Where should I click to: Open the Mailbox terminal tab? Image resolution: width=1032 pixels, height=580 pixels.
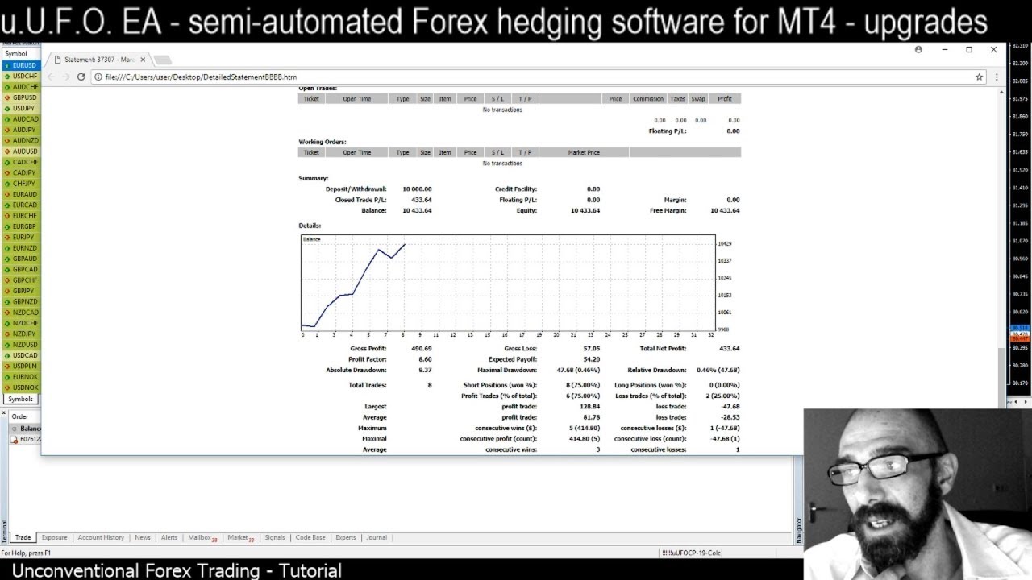[x=202, y=537]
